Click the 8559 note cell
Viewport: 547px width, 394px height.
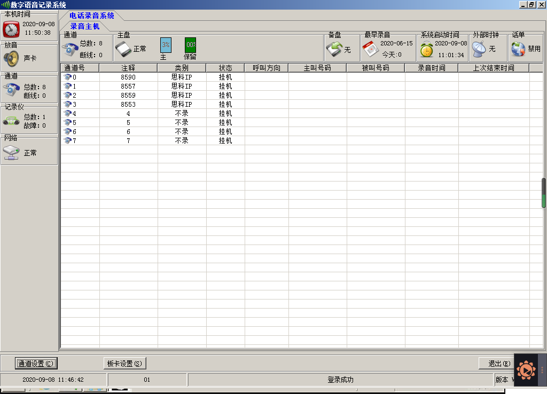[x=128, y=95]
